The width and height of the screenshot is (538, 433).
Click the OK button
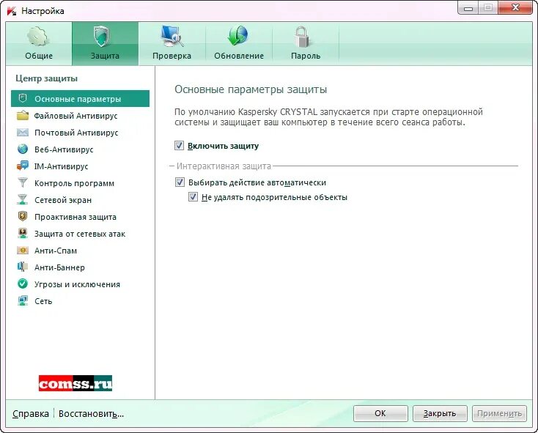tap(380, 413)
